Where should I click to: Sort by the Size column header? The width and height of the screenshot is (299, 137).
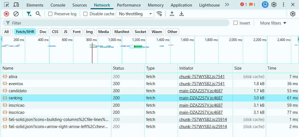[249, 68]
